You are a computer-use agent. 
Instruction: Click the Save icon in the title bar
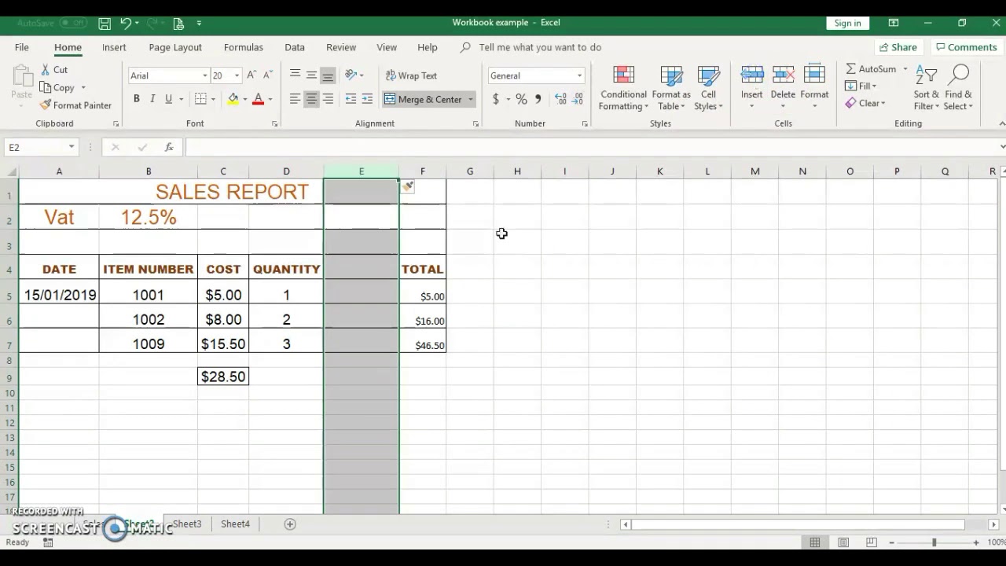(105, 24)
